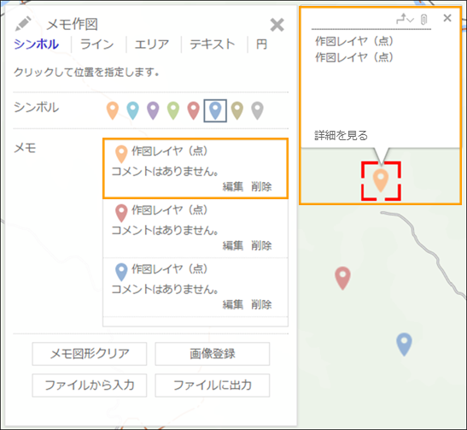Click 削除 on the red memo

(x=261, y=245)
